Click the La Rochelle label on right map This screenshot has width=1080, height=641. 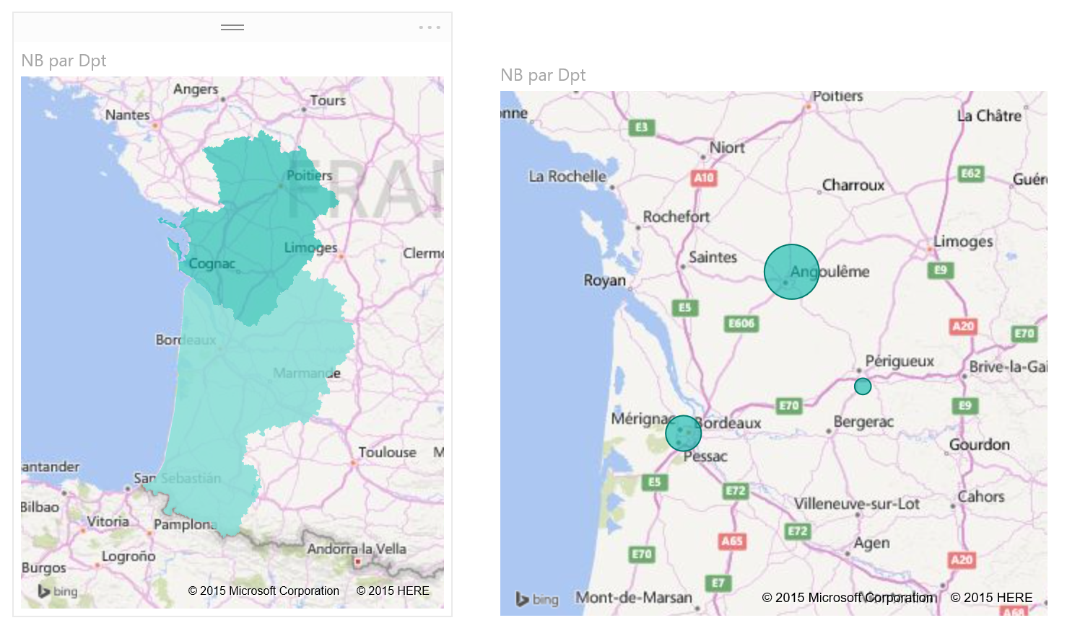567,176
